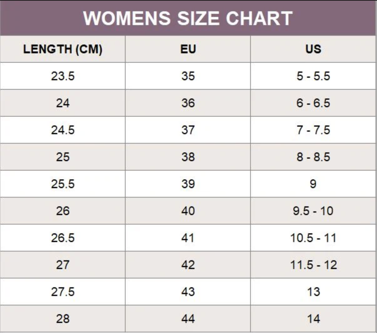Click the 27.5 length cell
The height and width of the screenshot is (333, 377).
click(63, 292)
